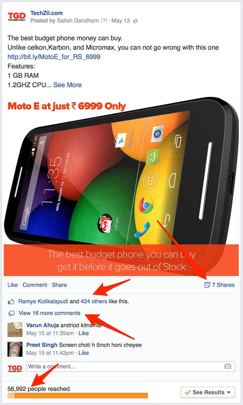Click the orange people reached progress bar

click(78, 396)
